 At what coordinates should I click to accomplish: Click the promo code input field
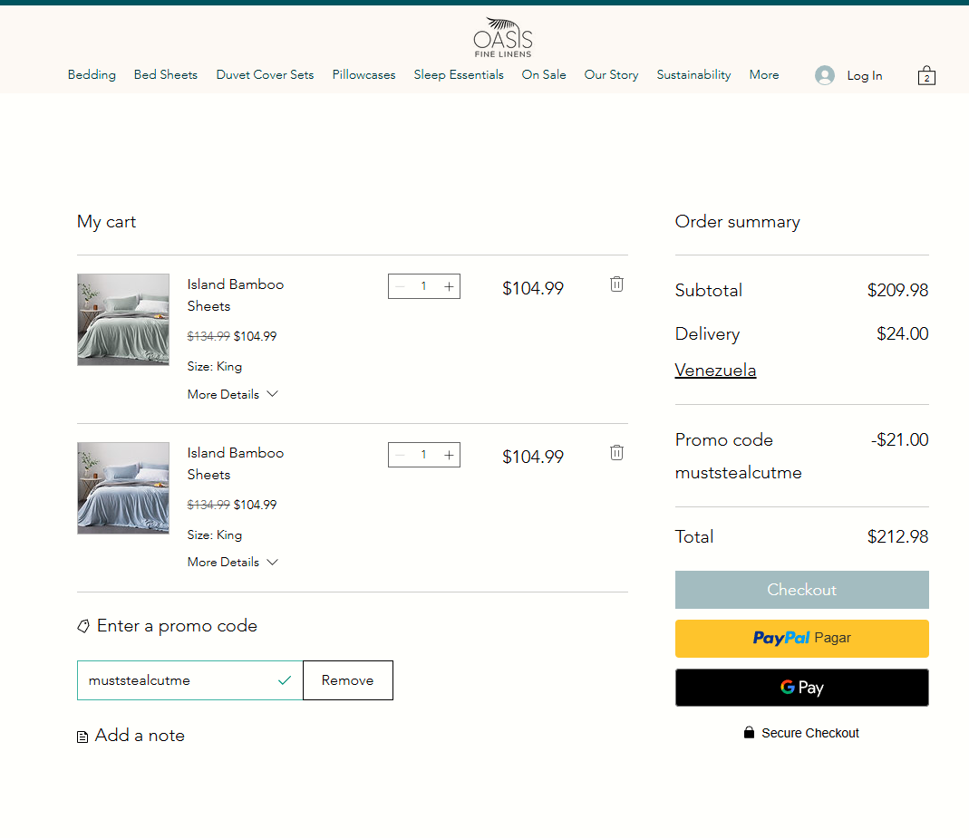pos(189,680)
